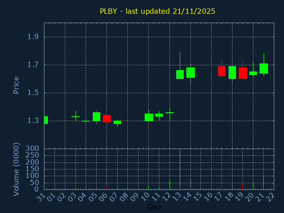Click the day 09 axis label
Viewport: 284px width, 213px height.
pyautogui.click(x=135, y=197)
